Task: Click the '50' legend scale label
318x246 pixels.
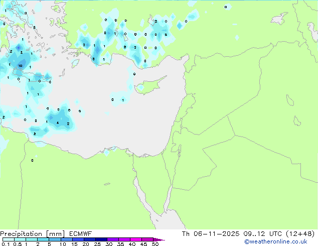Action: click(155, 244)
